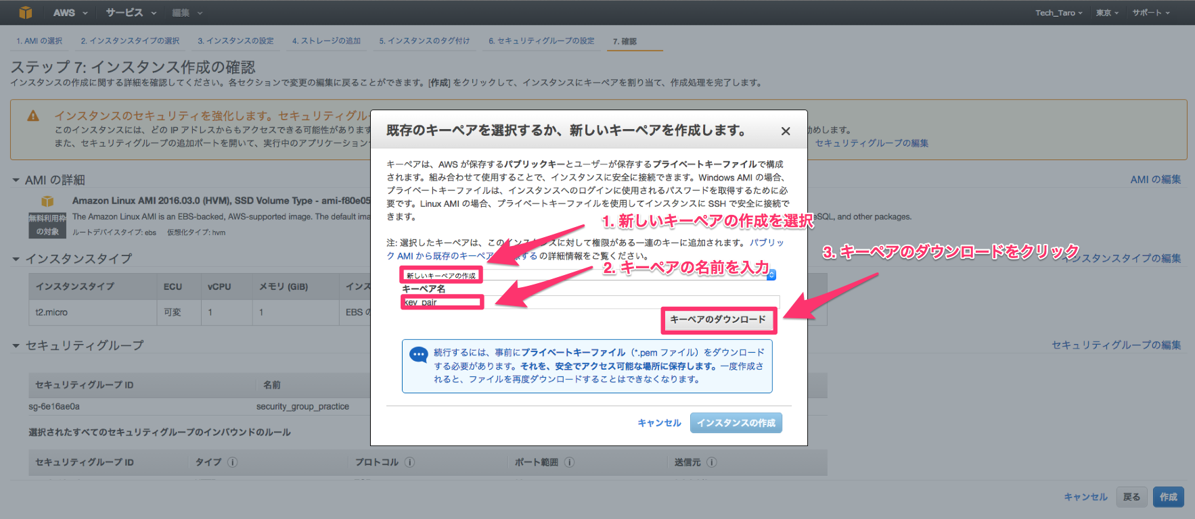Open the セキュリティグループの編集 link in the warning
1195x519 pixels.
pos(872,143)
